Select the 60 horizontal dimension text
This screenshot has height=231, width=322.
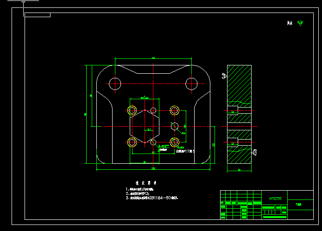(x=153, y=153)
